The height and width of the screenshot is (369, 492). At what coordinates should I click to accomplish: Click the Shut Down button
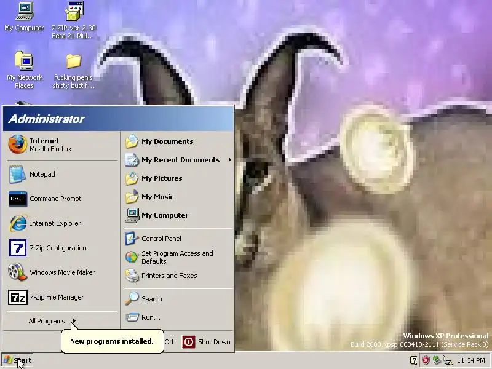point(206,342)
